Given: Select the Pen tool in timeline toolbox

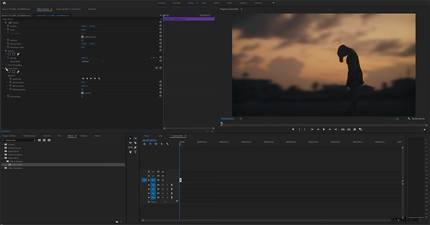Looking at the screenshot, I should 135,147.
